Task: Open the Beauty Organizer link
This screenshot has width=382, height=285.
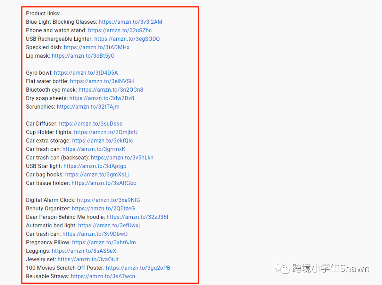Action: point(103,209)
